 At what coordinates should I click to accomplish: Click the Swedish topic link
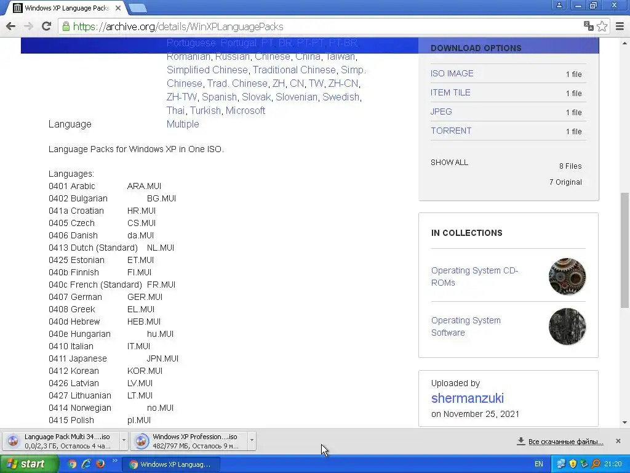(x=341, y=97)
